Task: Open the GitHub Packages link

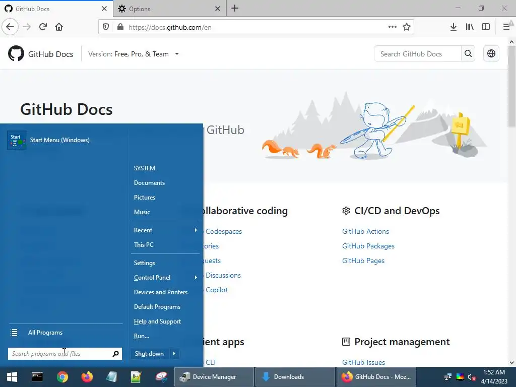Action: (x=368, y=246)
